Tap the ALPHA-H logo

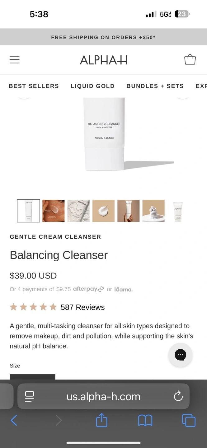coord(104,60)
